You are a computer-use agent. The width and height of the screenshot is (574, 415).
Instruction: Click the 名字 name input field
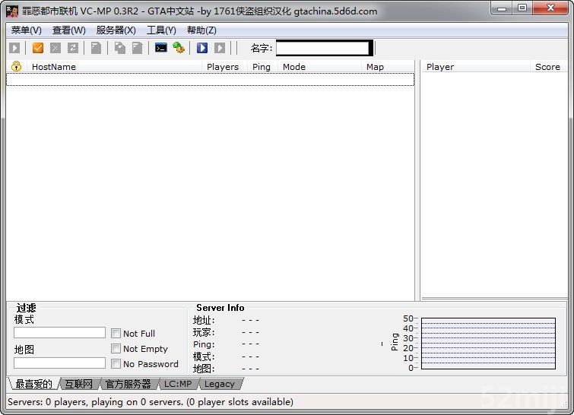pos(322,48)
